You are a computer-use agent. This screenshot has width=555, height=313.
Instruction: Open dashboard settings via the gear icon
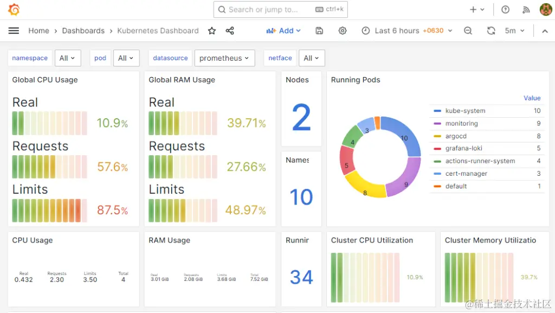coord(343,31)
